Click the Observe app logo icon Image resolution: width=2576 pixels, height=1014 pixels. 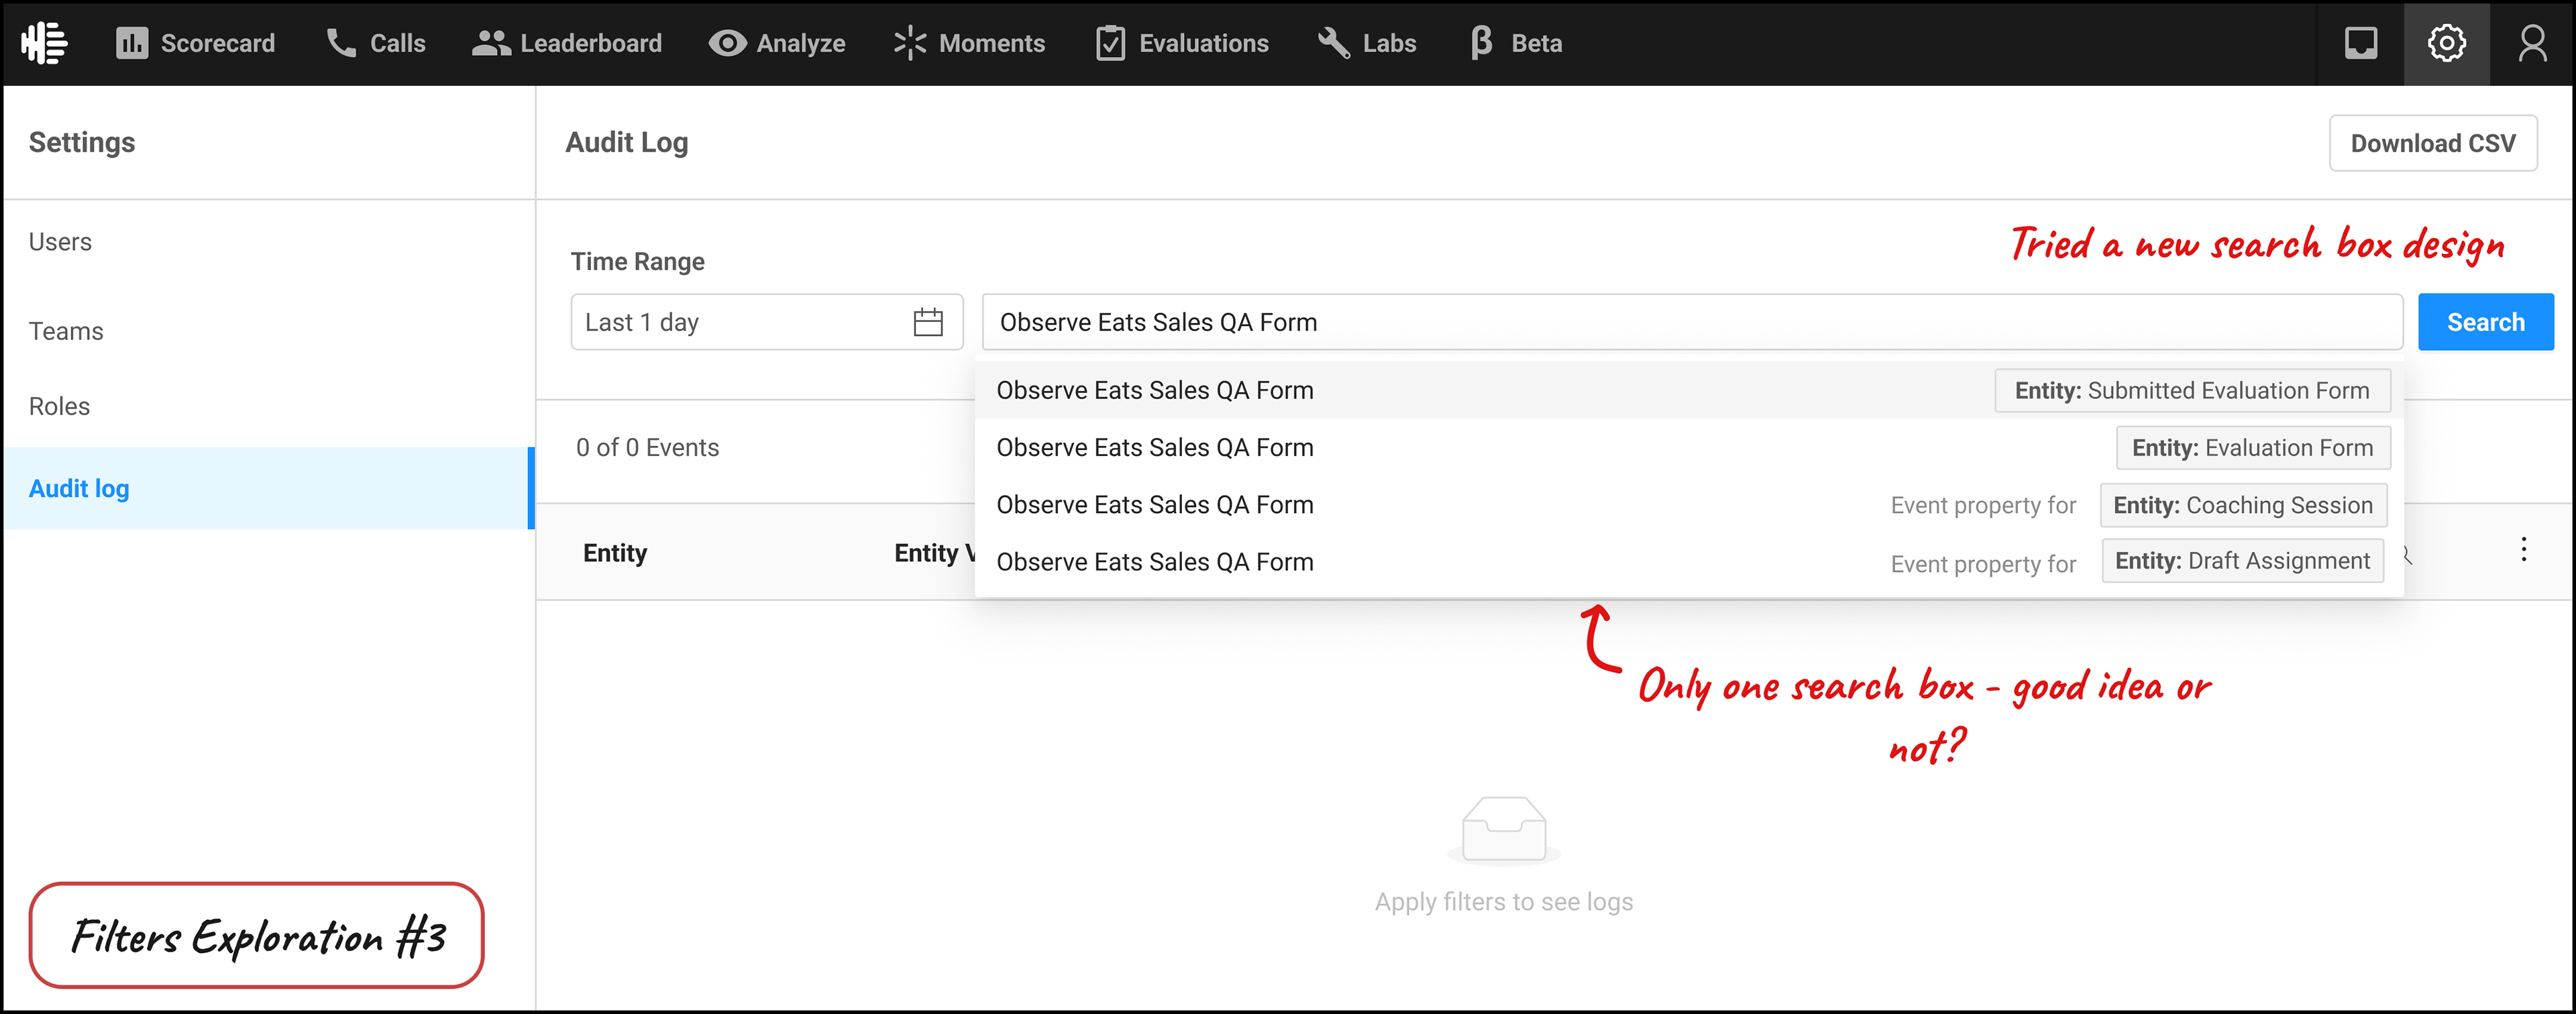44,43
